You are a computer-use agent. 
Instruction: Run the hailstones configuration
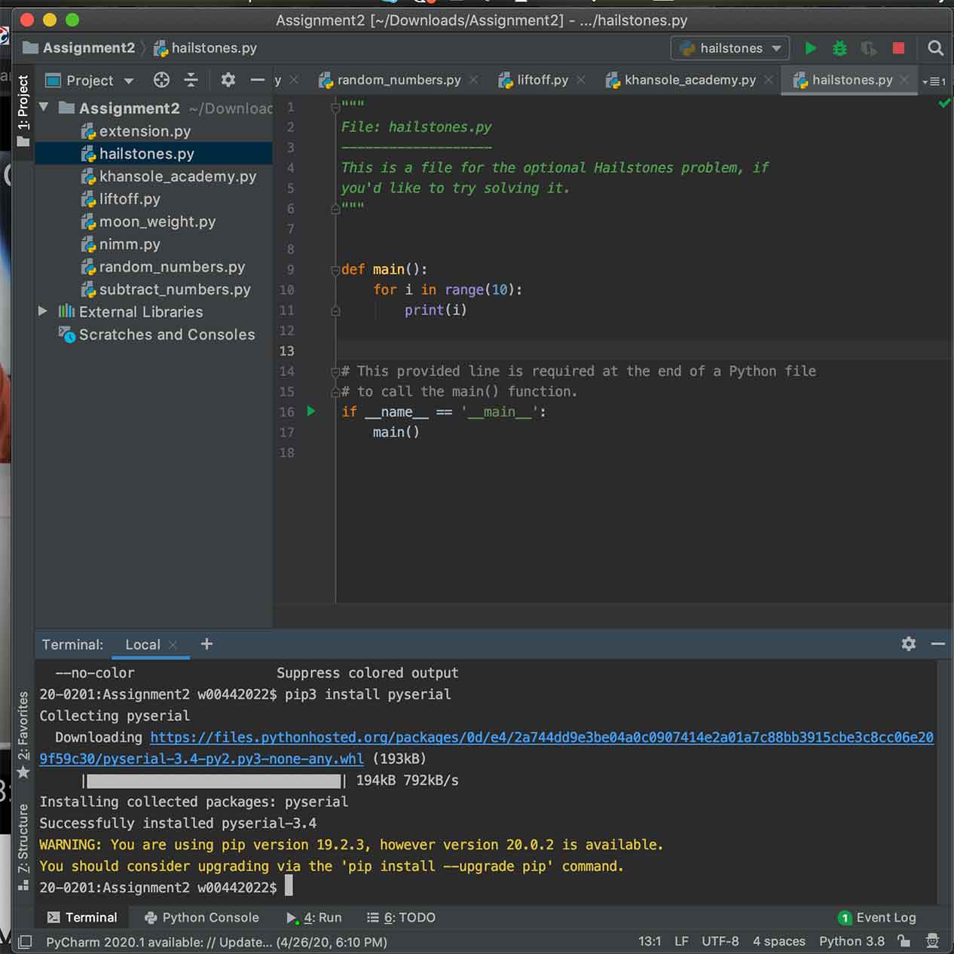pos(811,48)
